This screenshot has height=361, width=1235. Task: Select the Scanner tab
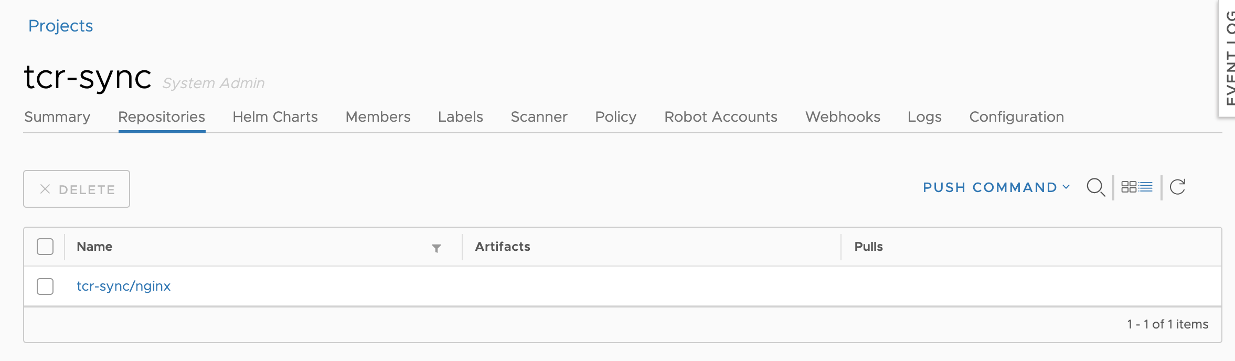pyautogui.click(x=539, y=116)
